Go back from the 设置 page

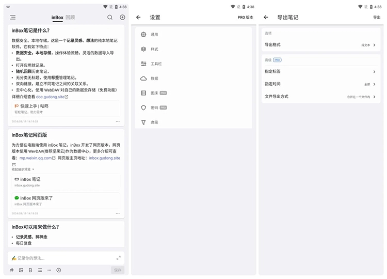(x=138, y=17)
